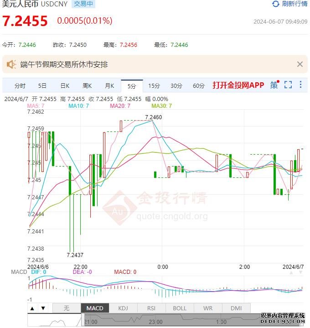The image size is (310, 328).
Task: Click the DIF value label in MACD panel
Action: pos(39,272)
